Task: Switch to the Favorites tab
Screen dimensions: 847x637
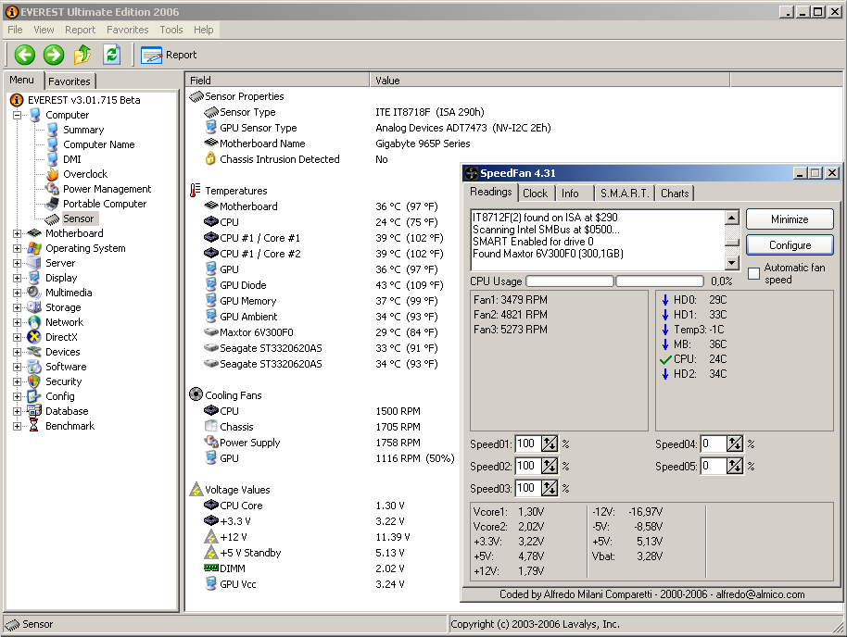Action: [x=70, y=81]
